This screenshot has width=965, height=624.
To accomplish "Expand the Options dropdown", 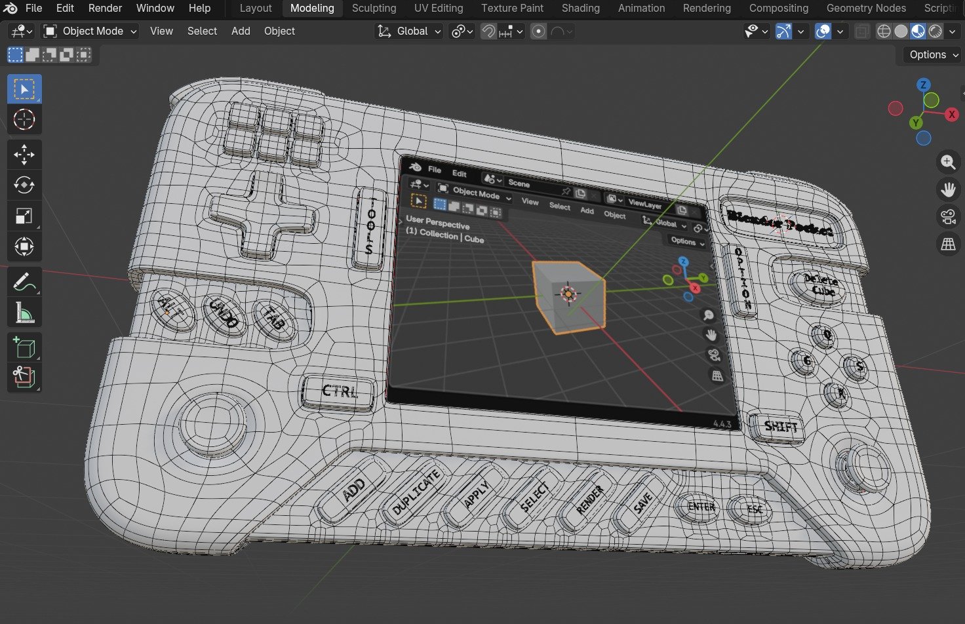I will (x=933, y=54).
